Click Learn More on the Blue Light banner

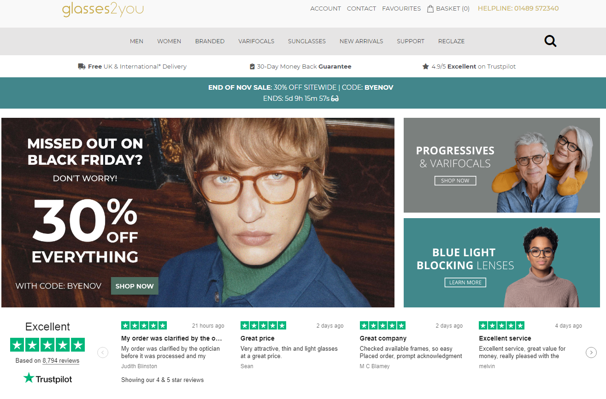coord(465,282)
